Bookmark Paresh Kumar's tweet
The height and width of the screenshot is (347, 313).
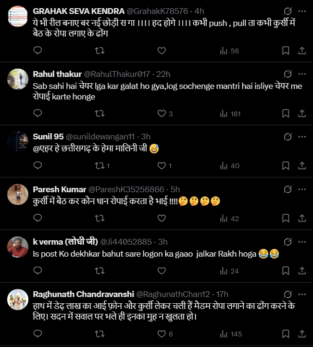285,218
